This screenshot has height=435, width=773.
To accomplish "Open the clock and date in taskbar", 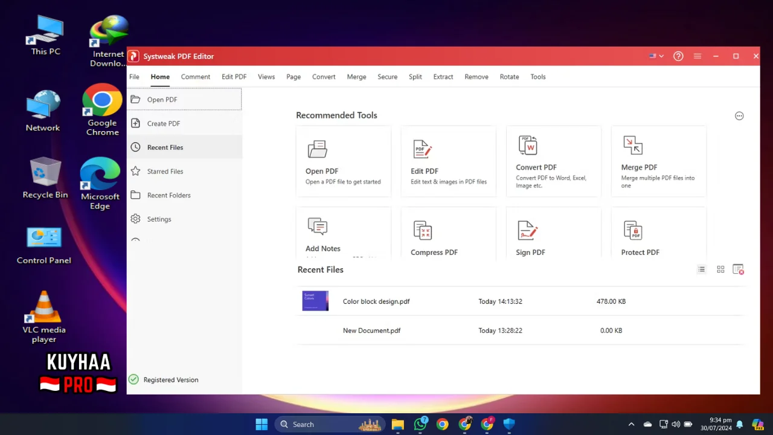I will tap(716, 424).
